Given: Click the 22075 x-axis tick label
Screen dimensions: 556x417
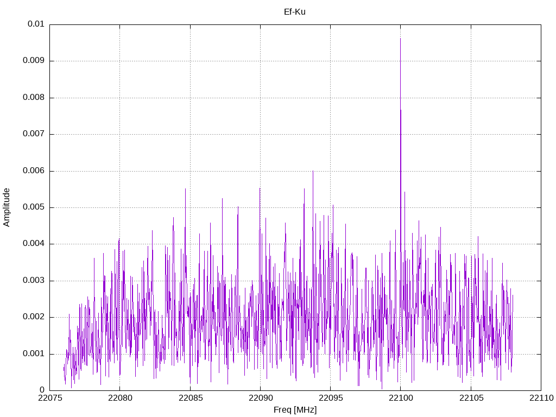Looking at the screenshot, I should (49, 398).
